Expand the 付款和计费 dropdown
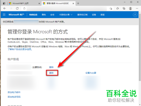This screenshot has width=141, height=106. coord(66,15)
